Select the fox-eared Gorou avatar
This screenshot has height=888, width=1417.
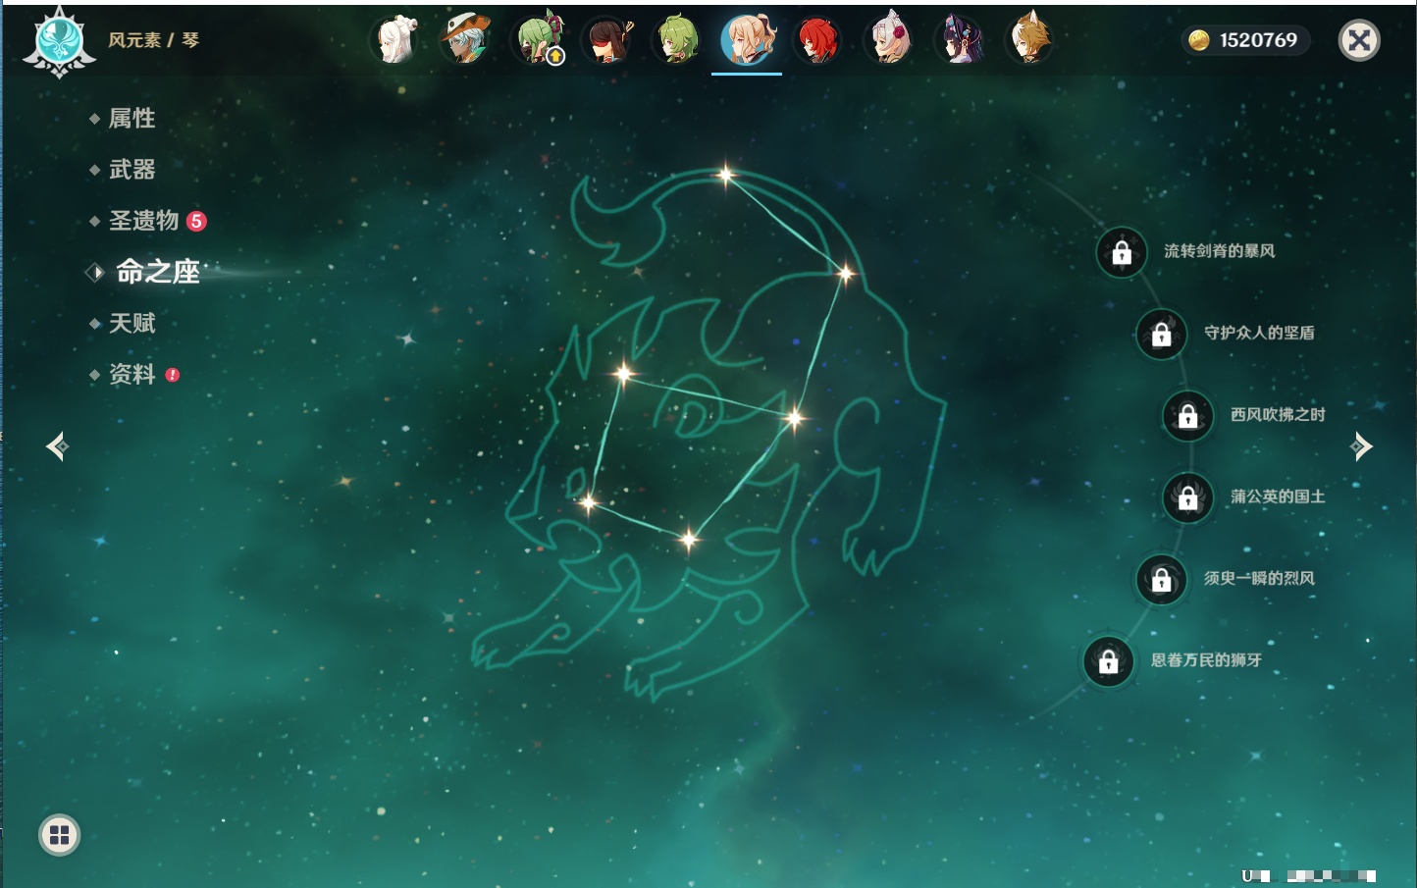(1029, 40)
